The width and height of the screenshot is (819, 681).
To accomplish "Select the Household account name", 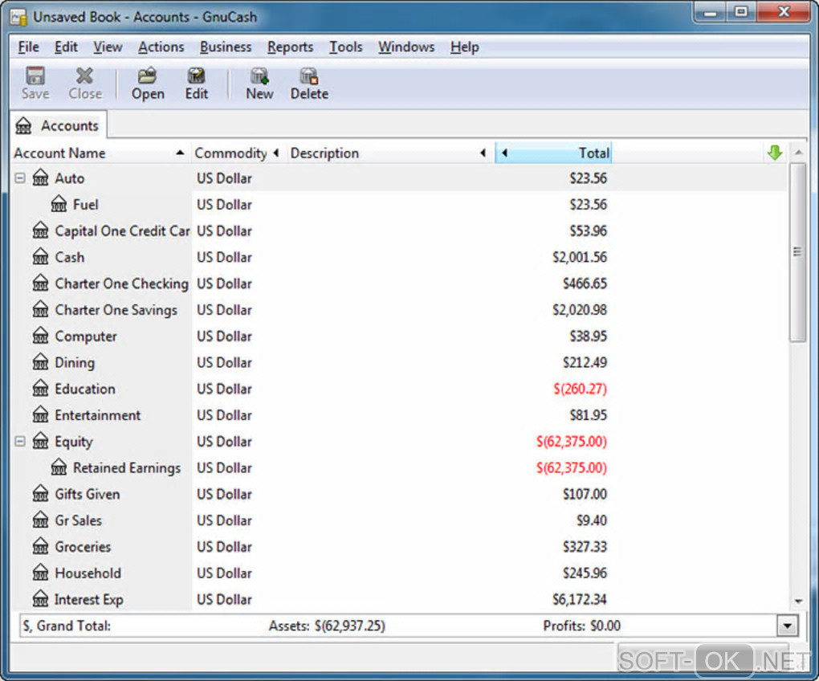I will [88, 573].
